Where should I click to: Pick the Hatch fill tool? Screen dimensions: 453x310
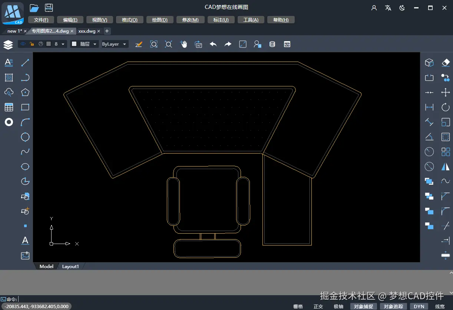point(9,77)
